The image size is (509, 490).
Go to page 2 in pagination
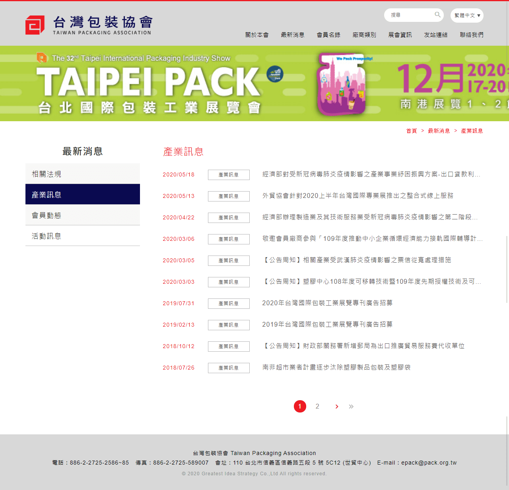click(317, 406)
